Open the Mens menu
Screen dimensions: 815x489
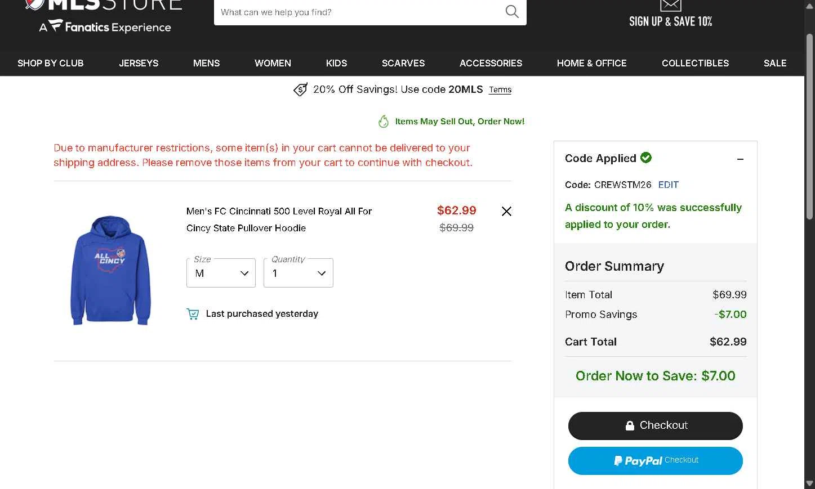tap(206, 63)
